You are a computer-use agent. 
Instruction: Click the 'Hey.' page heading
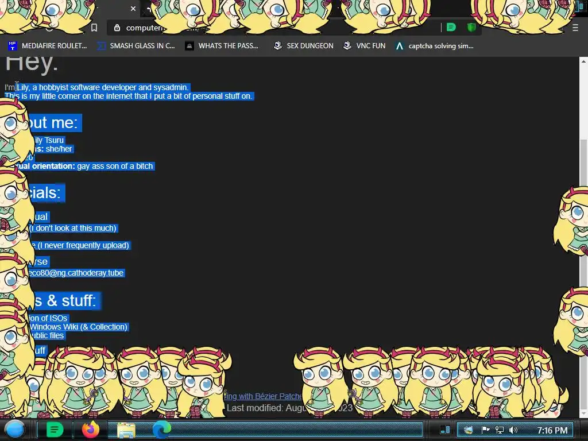coord(32,63)
